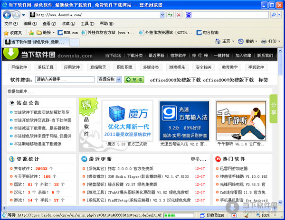Click the blank new tab button

coord(75,43)
